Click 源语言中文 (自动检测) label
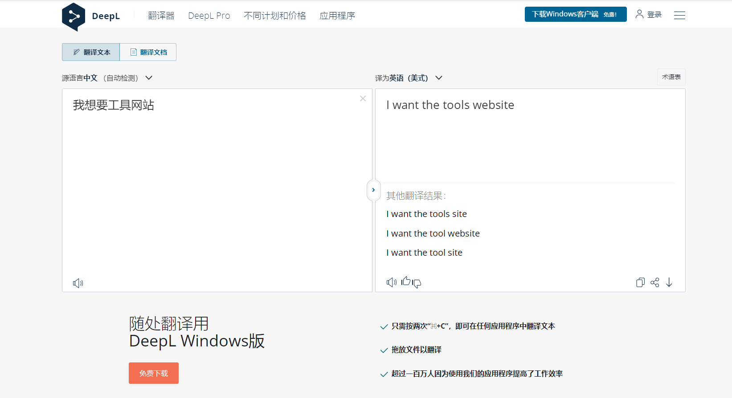Image resolution: width=732 pixels, height=398 pixels. (100, 78)
